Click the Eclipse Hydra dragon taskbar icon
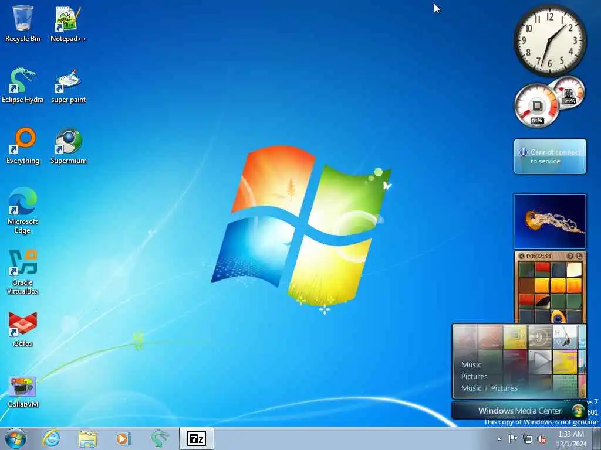Viewport: 601px width, 450px height. click(x=160, y=438)
